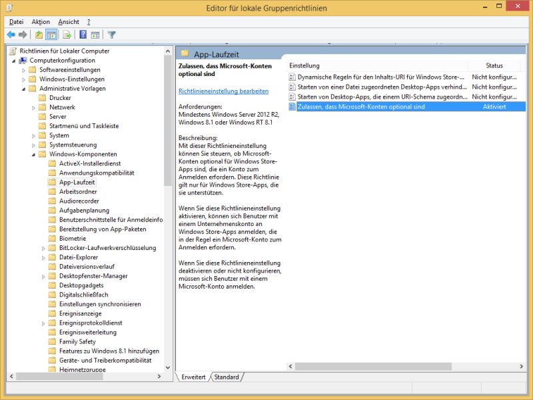Image resolution: width=533 pixels, height=400 pixels.
Task: Select Anwendungskompatibilität in the tree
Action: (97, 173)
